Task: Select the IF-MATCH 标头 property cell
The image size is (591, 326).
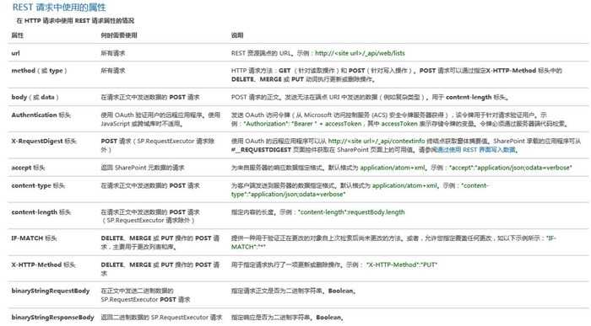Action: (34, 238)
